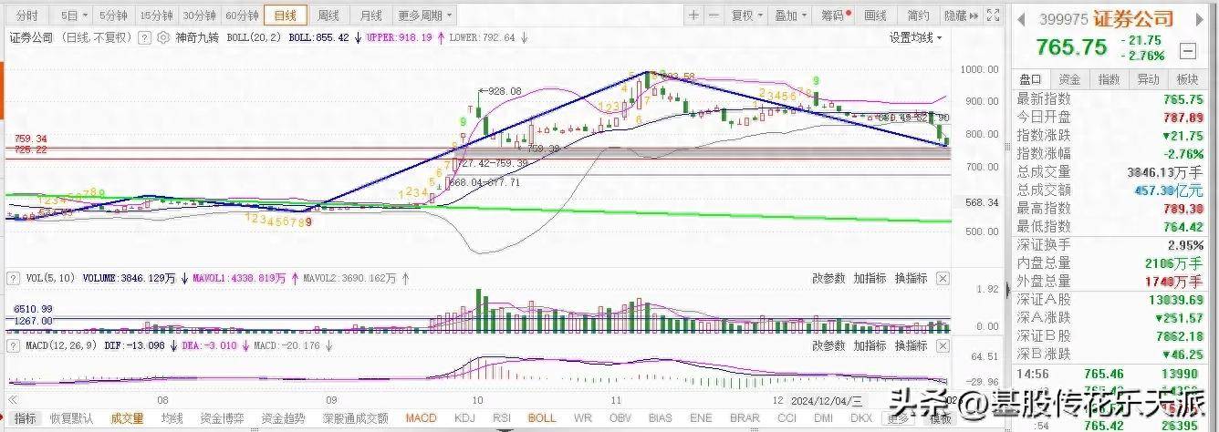The image size is (1219, 432).
Task: Close the MACD indicator panel with its X
Action: point(943,345)
